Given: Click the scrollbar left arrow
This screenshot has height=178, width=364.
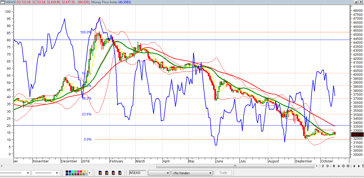Looking at the screenshot, I should 2,166.
